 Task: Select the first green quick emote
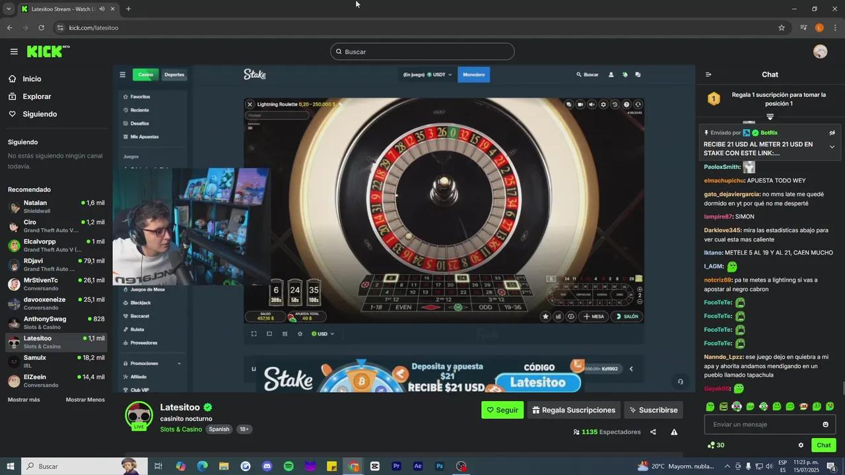tap(710, 406)
